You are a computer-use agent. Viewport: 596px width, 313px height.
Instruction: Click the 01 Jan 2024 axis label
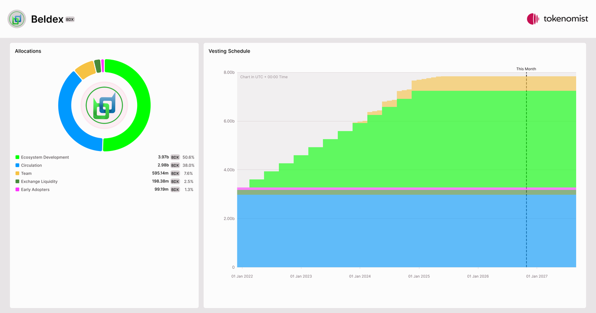[360, 276]
